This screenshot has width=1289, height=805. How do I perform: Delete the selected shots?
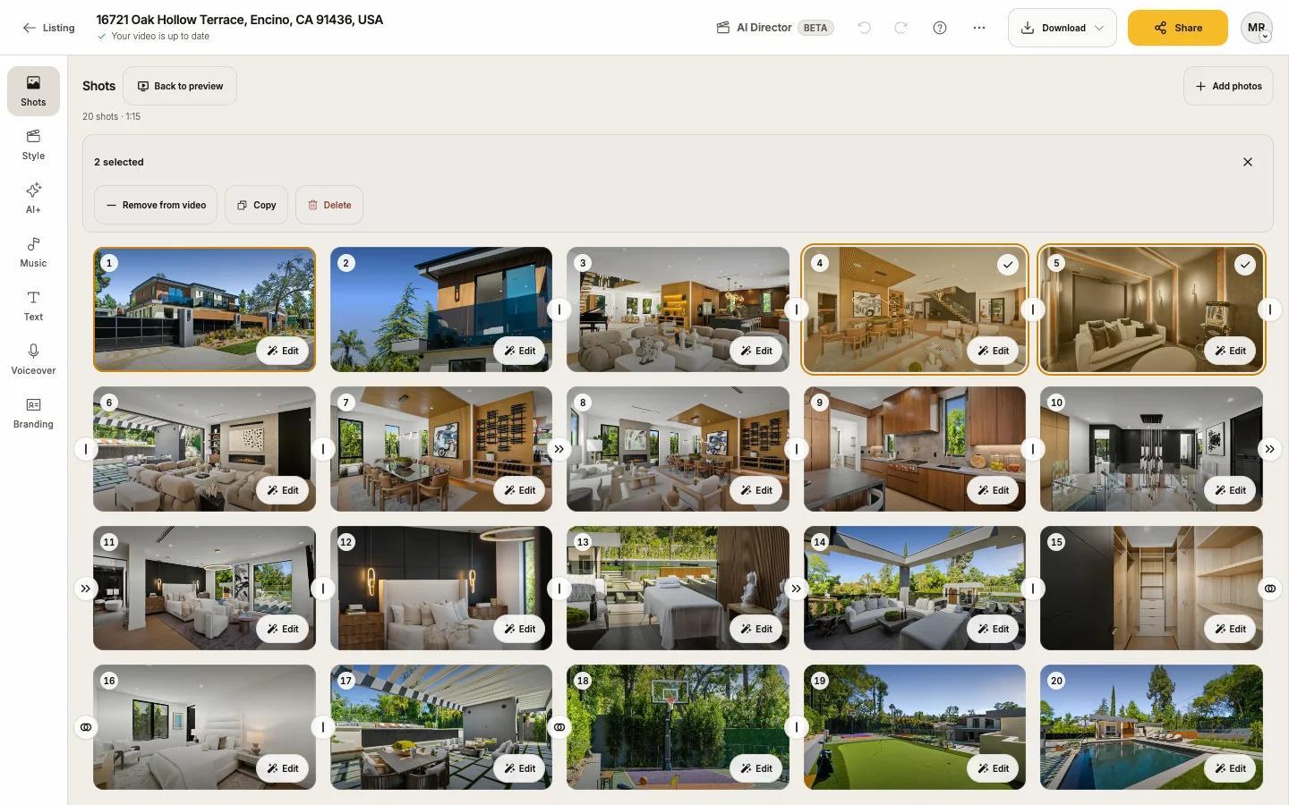tap(329, 205)
